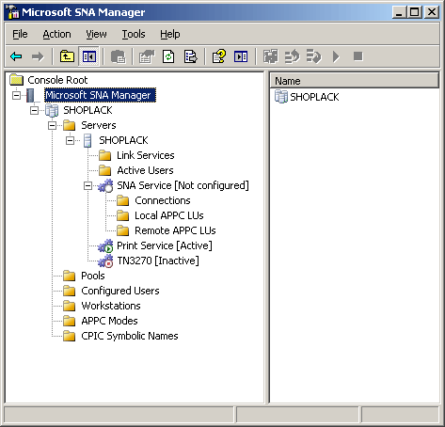This screenshot has height=427, width=445.
Task: Click the Name column header
Action: tap(355, 81)
